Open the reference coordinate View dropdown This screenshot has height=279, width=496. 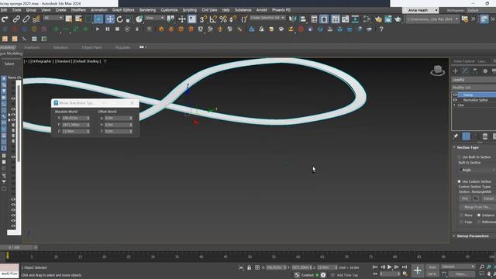tap(155, 18)
